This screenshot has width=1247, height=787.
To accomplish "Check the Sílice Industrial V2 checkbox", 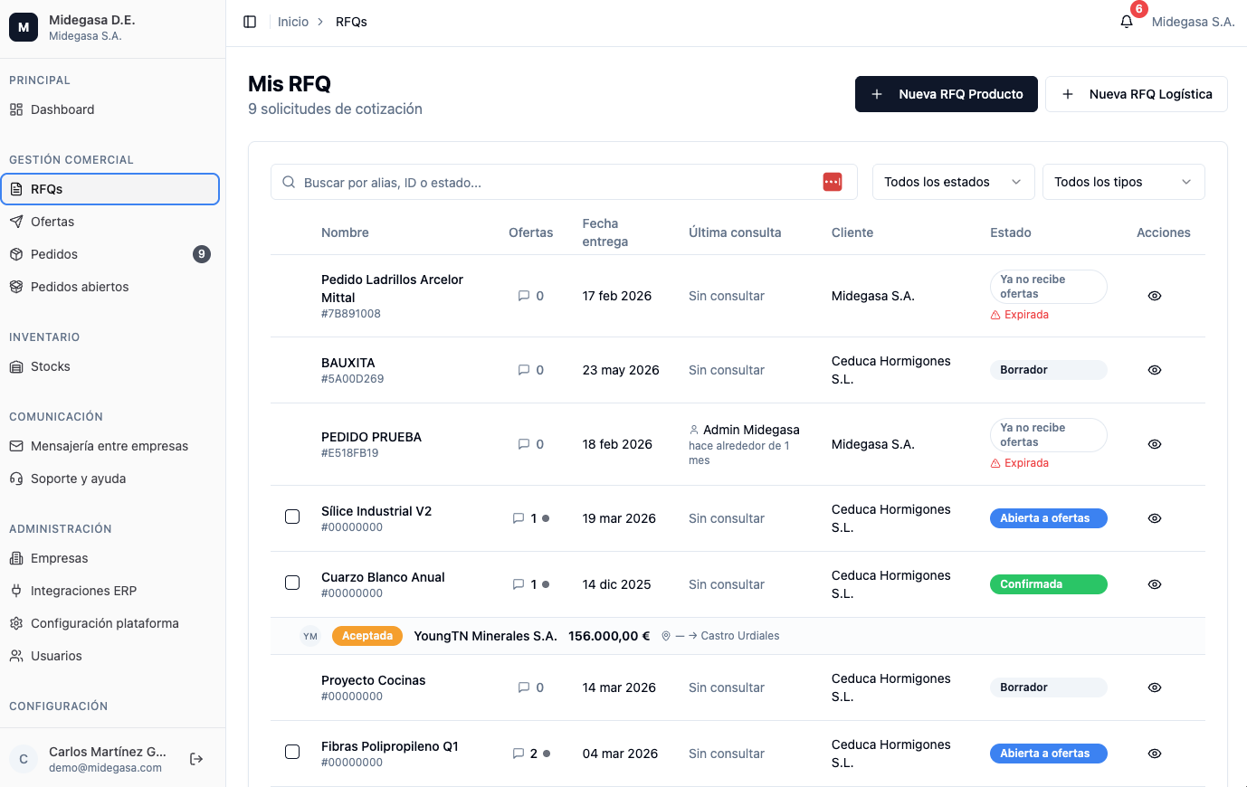I will click(292, 517).
